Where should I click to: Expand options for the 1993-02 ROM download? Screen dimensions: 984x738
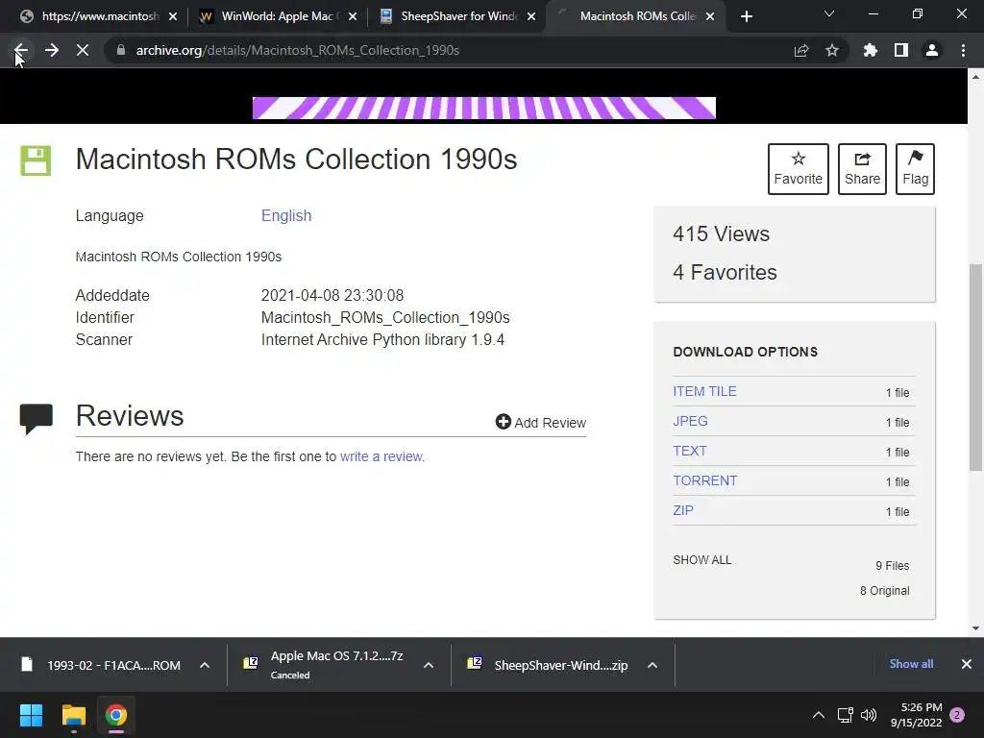(x=205, y=665)
